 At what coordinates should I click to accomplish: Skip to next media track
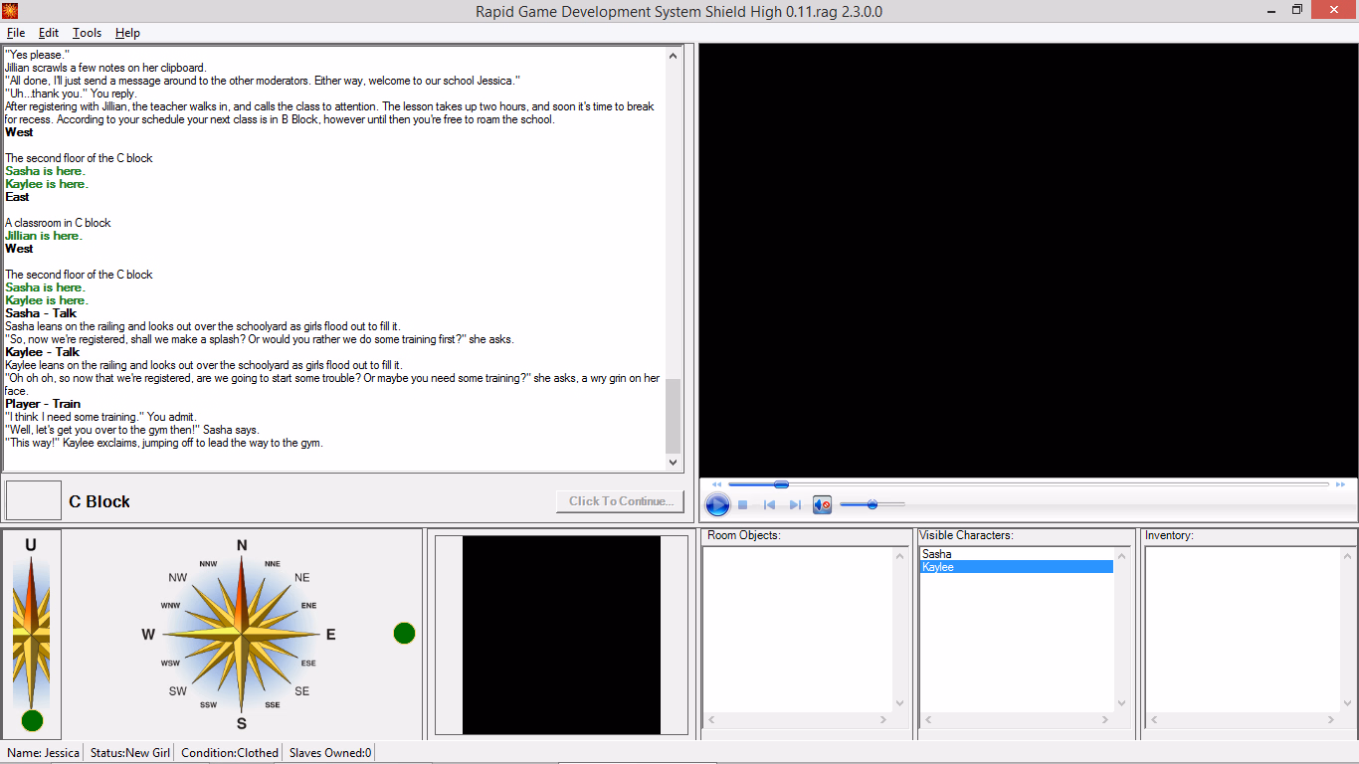pos(795,505)
